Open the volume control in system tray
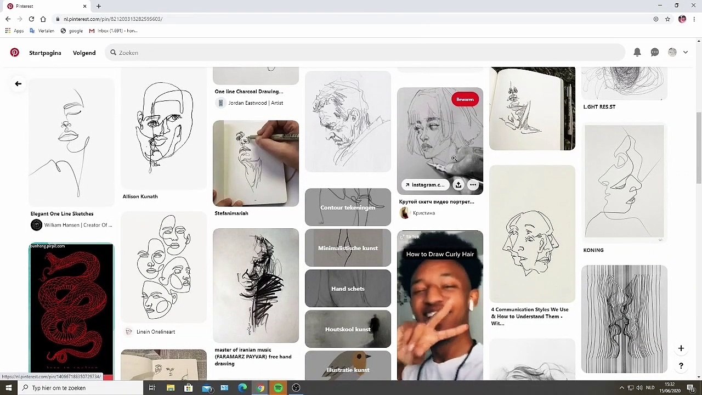The width and height of the screenshot is (702, 395). click(x=639, y=388)
